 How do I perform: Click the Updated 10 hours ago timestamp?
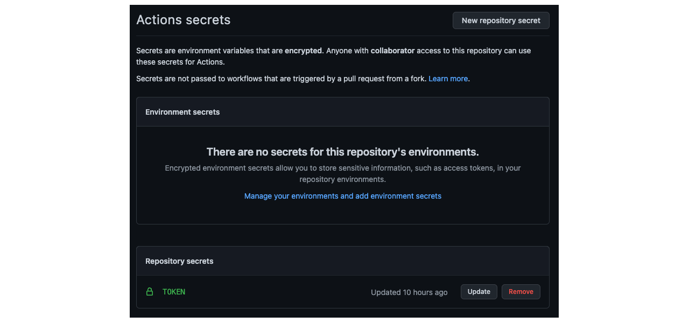click(409, 292)
